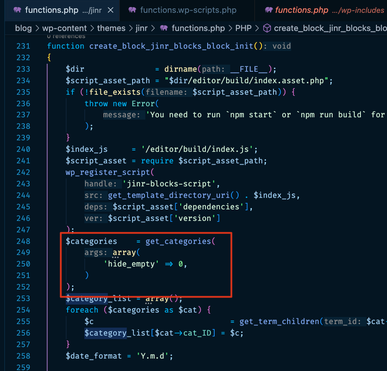
Task: Click line number 248
Action: click(x=23, y=241)
